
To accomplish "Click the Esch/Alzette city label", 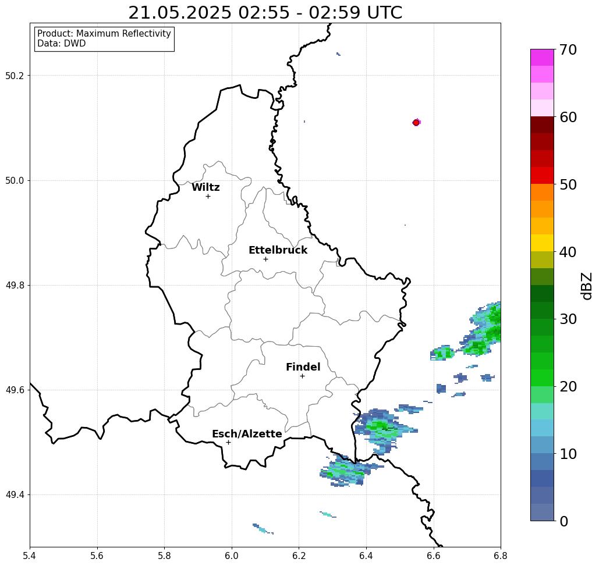I will [247, 434].
